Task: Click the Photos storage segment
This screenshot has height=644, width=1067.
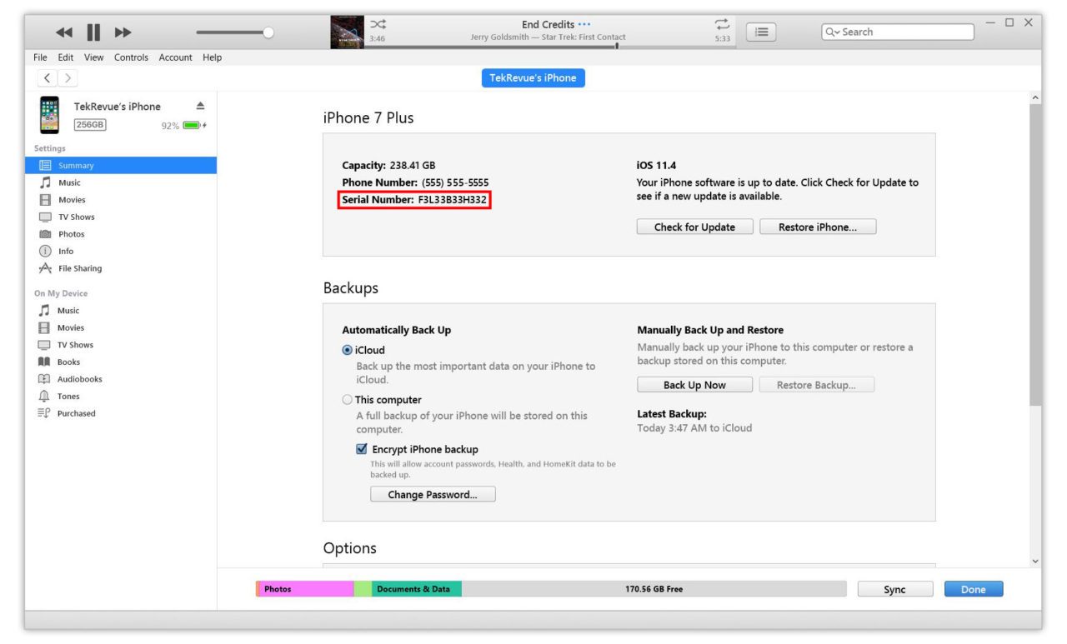Action: (x=307, y=589)
